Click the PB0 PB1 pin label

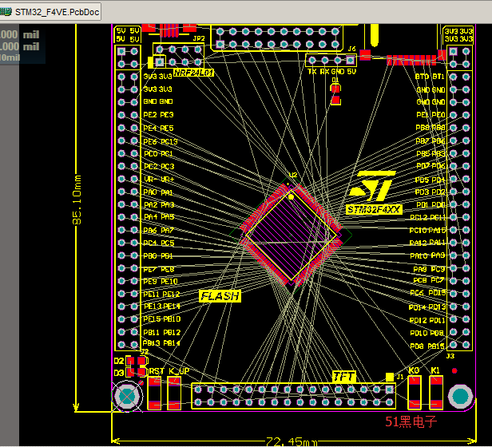158,256
